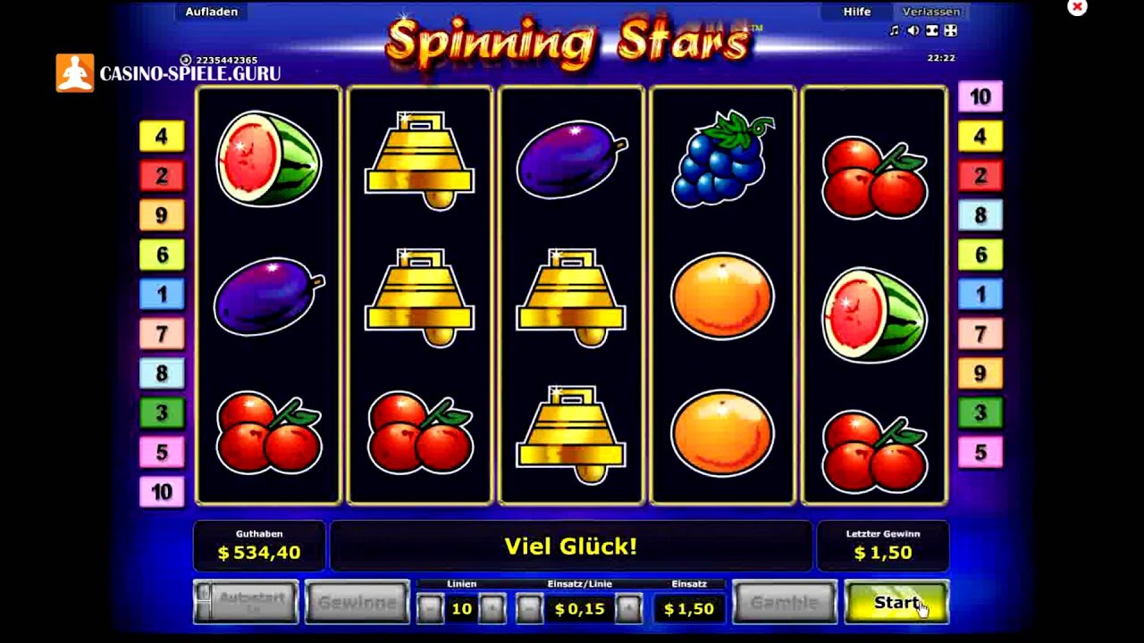Select payline 1 on the left side

162,294
